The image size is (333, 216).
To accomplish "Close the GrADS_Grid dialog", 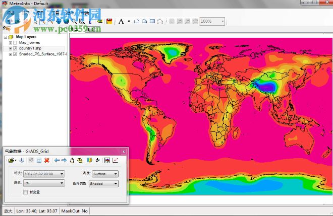I will point(124,152).
